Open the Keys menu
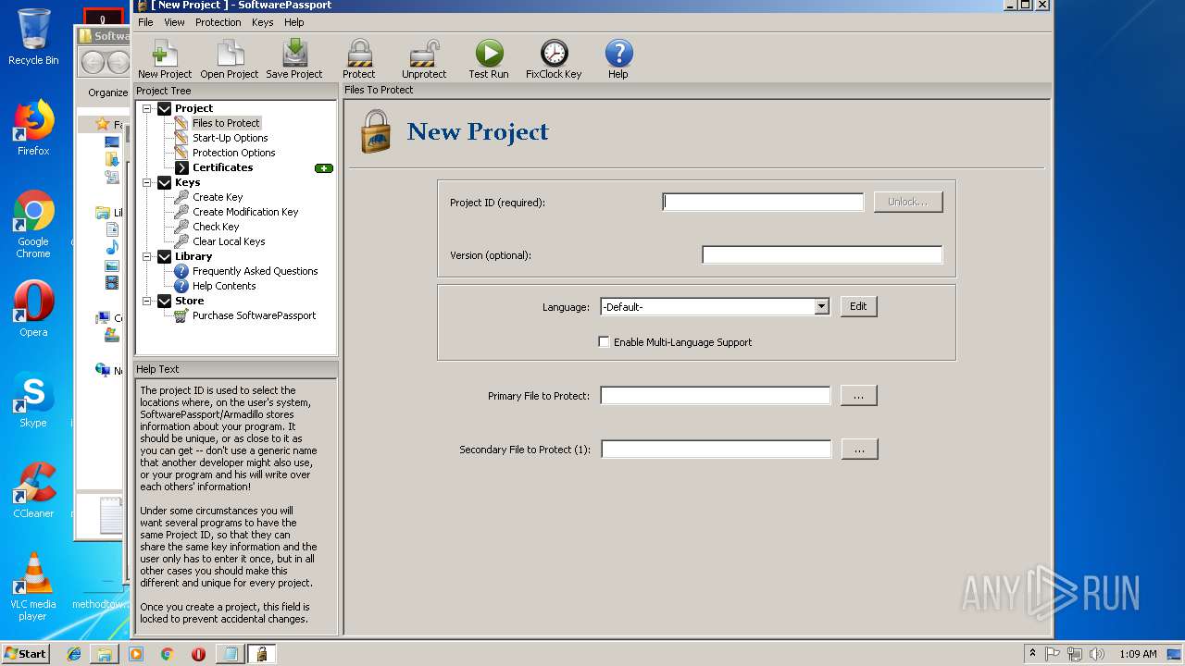 click(262, 22)
